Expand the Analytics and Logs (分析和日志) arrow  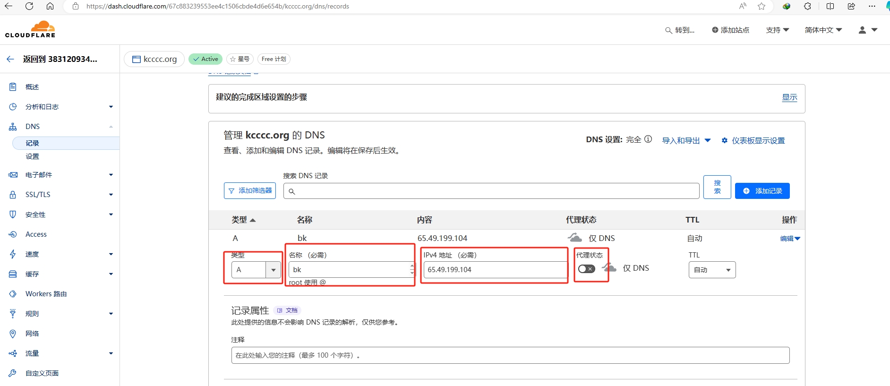(111, 107)
